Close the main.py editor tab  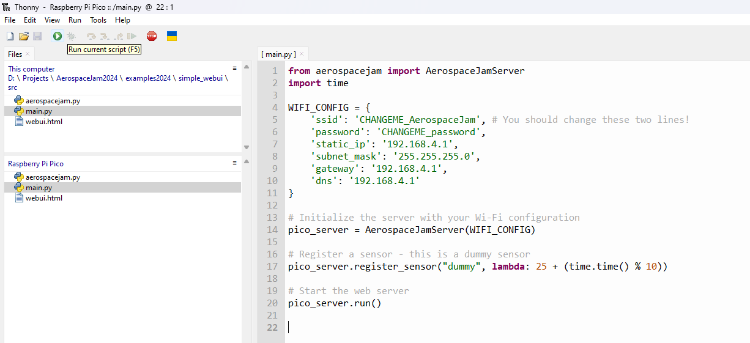302,54
